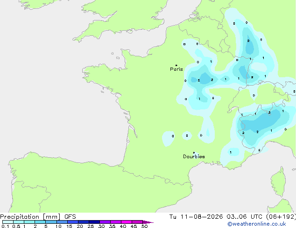The image size is (296, 228).
Task: Pick the 15–20 mm blue legend swatch
Action: coord(72,222)
